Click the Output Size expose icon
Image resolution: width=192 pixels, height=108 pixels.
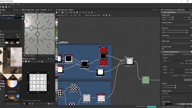[x=191, y=15]
